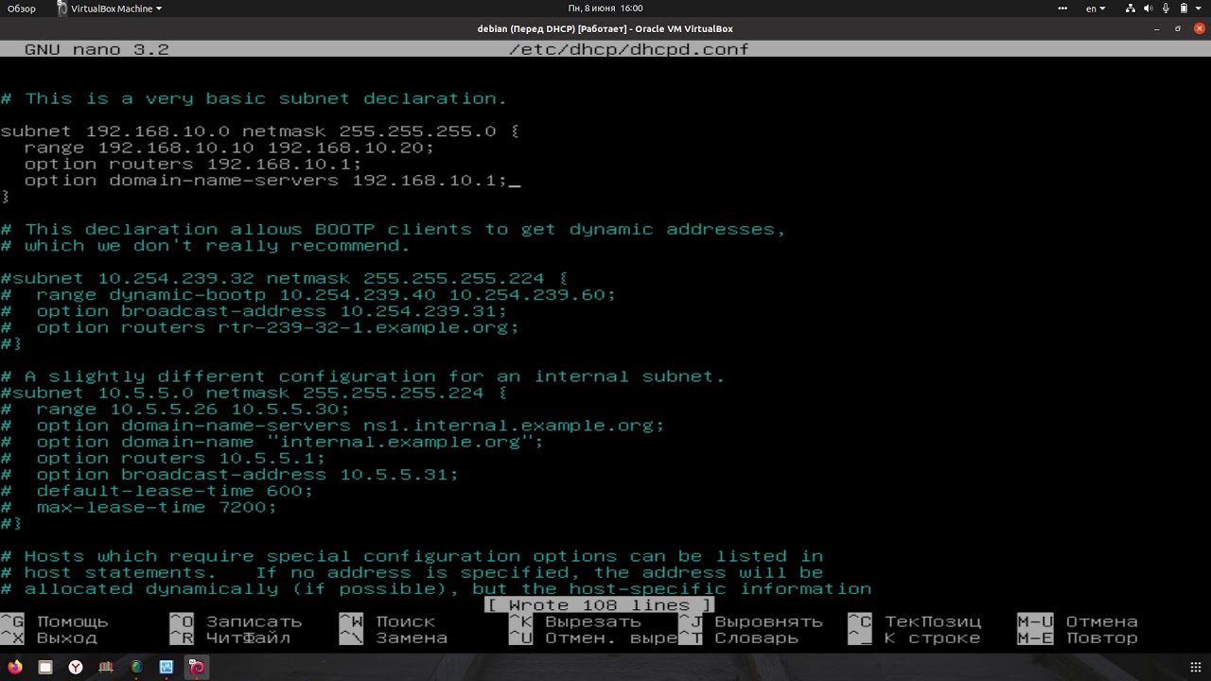Click the 'option routers 192.168.10.1;' line

point(193,164)
